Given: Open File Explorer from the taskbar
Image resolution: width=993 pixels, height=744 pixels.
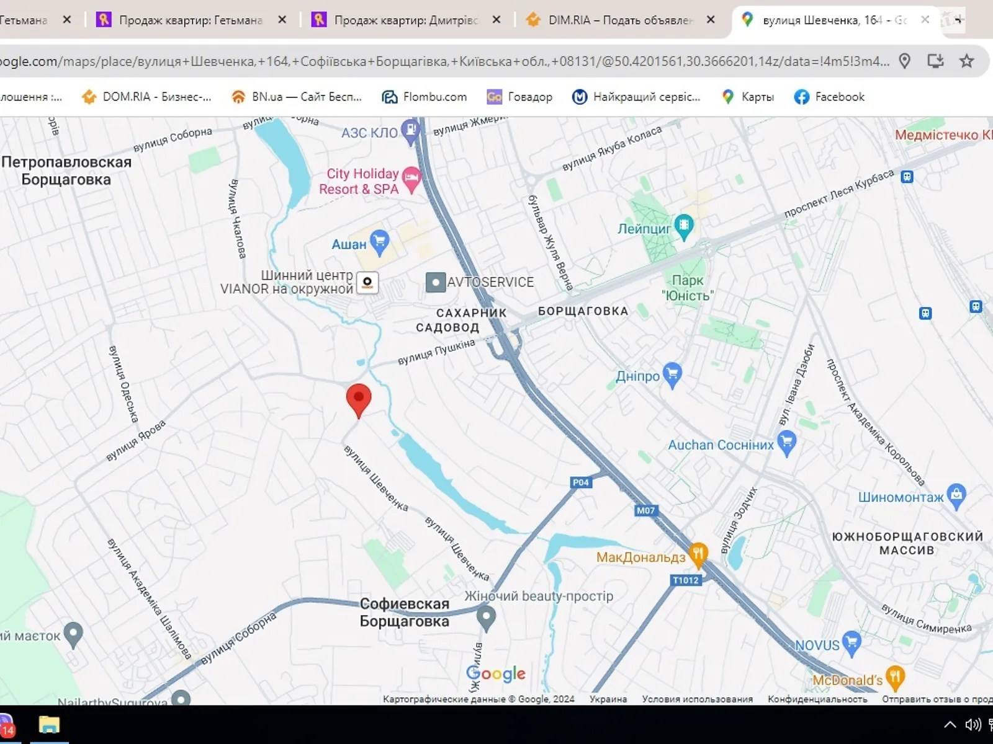Looking at the screenshot, I should 49,725.
